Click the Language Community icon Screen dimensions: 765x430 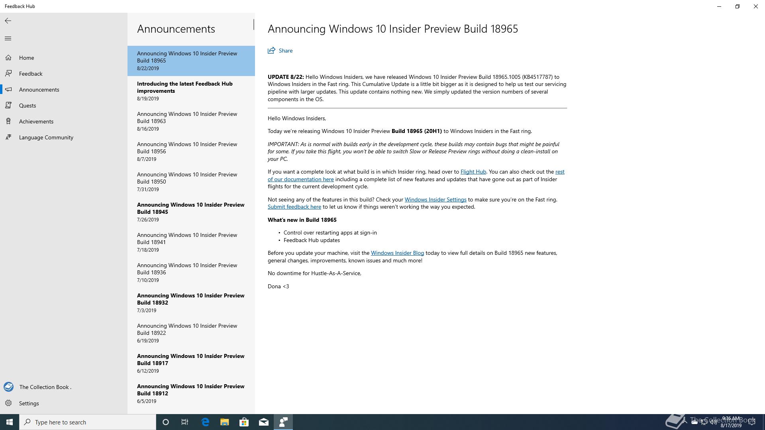click(x=8, y=137)
